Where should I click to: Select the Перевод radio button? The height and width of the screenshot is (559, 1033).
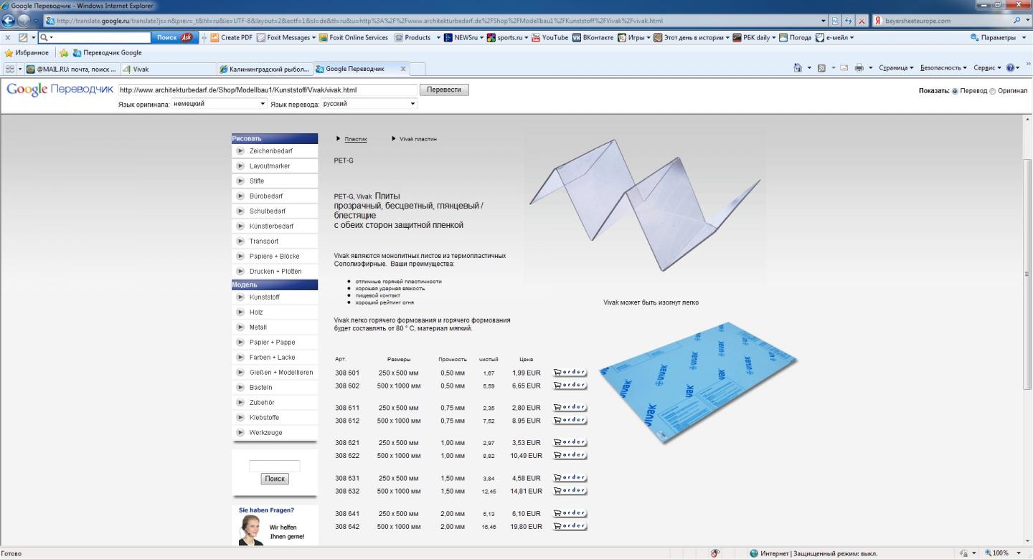(955, 91)
